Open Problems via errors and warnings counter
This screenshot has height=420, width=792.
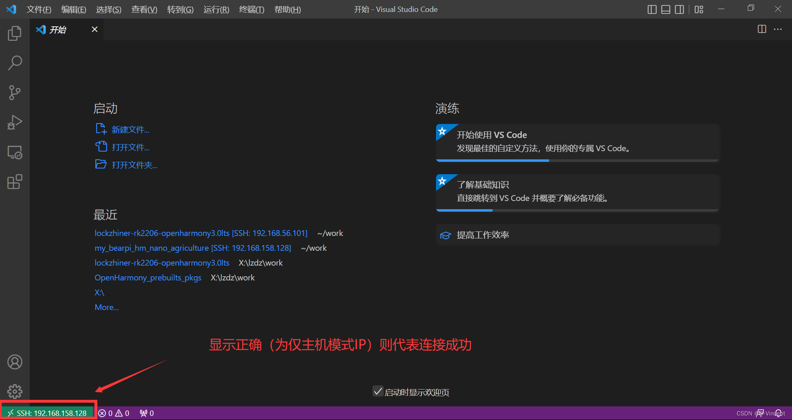(x=114, y=413)
